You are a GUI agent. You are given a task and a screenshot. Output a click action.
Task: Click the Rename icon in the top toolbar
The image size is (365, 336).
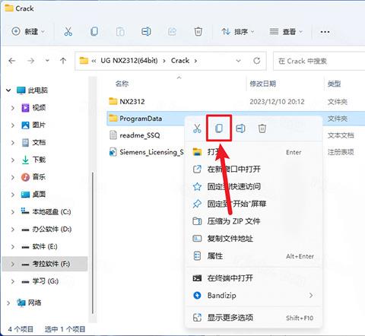(146, 32)
